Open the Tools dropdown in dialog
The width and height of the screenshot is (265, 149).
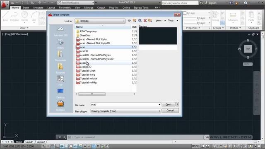pos(173,20)
